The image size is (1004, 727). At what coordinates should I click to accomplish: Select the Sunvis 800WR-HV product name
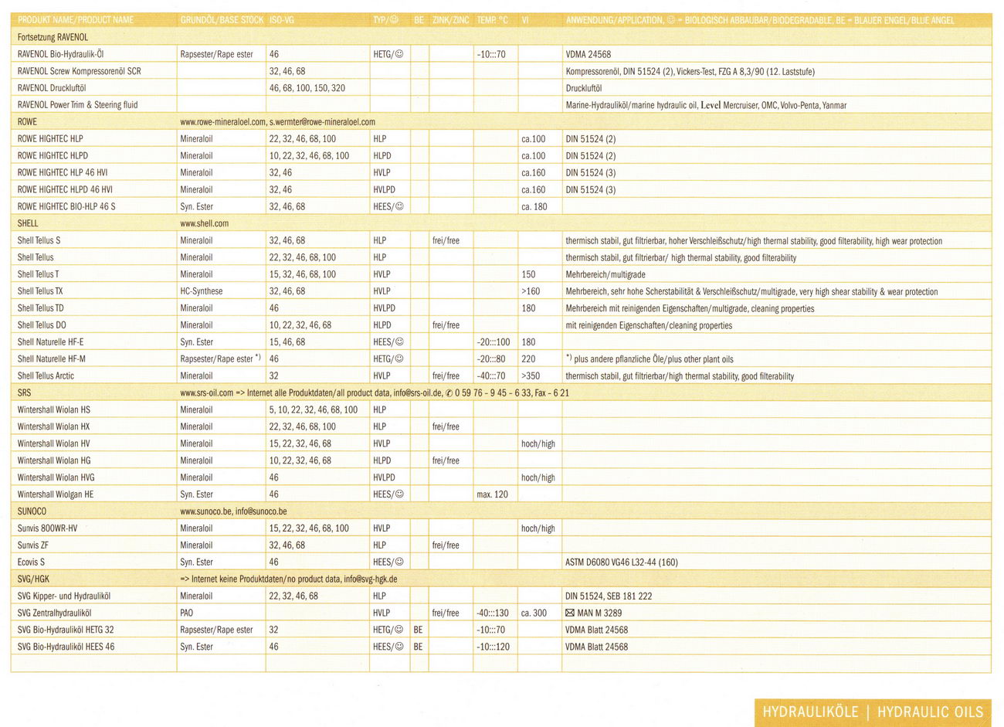pos(47,528)
